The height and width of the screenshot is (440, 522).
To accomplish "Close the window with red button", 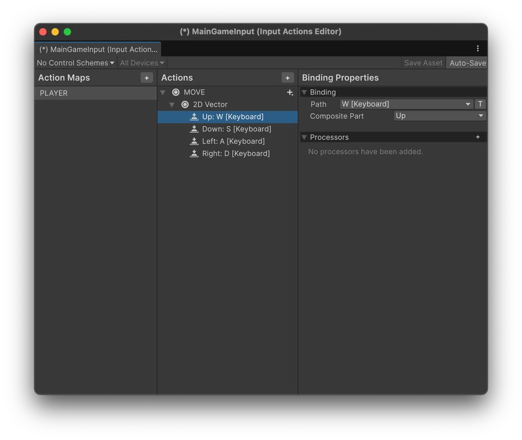I will (43, 32).
